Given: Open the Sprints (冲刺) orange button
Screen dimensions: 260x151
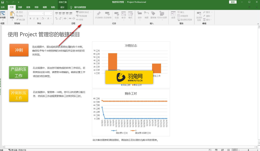Looking at the screenshot, I should click(19, 50).
